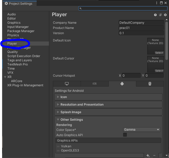Grab the OpenGLES3 row reorder handle

point(58,151)
